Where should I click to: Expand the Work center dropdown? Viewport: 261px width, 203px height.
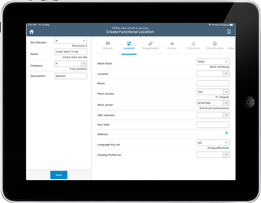click(x=226, y=103)
